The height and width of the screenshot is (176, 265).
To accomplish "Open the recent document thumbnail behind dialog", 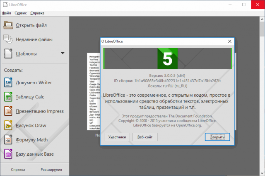I will tap(94, 91).
